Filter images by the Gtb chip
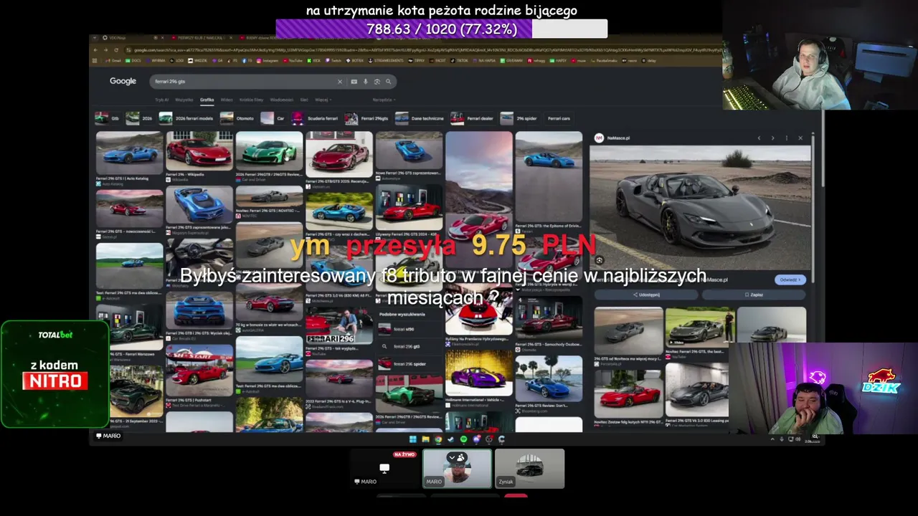This screenshot has width=918, height=516. (x=108, y=118)
